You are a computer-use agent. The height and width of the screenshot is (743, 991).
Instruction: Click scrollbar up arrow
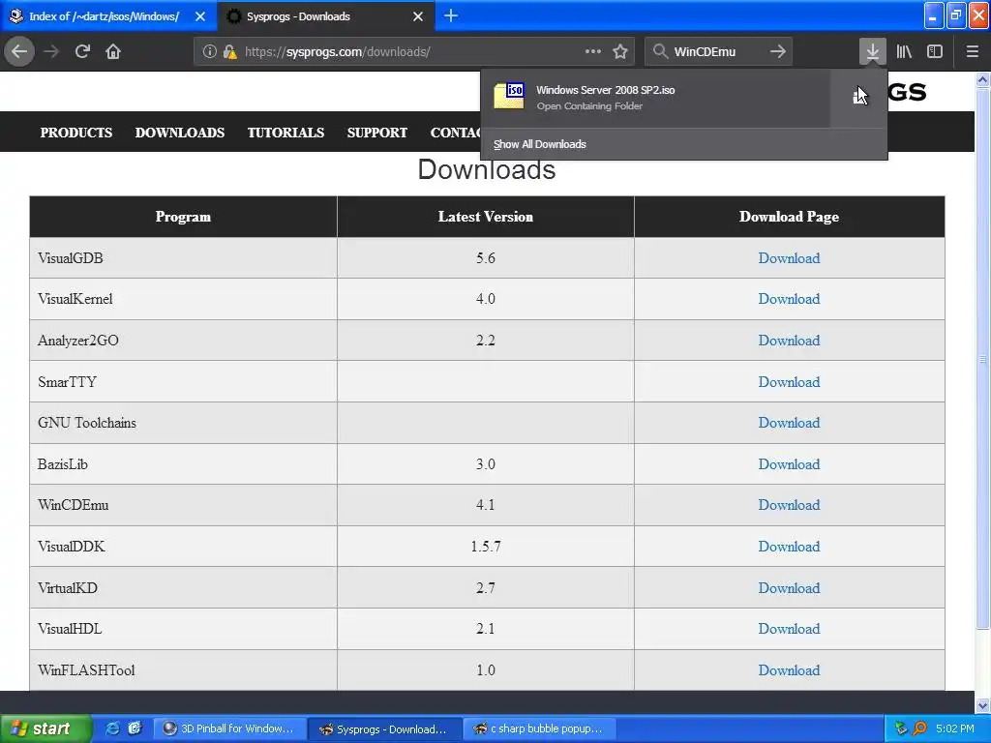click(983, 79)
